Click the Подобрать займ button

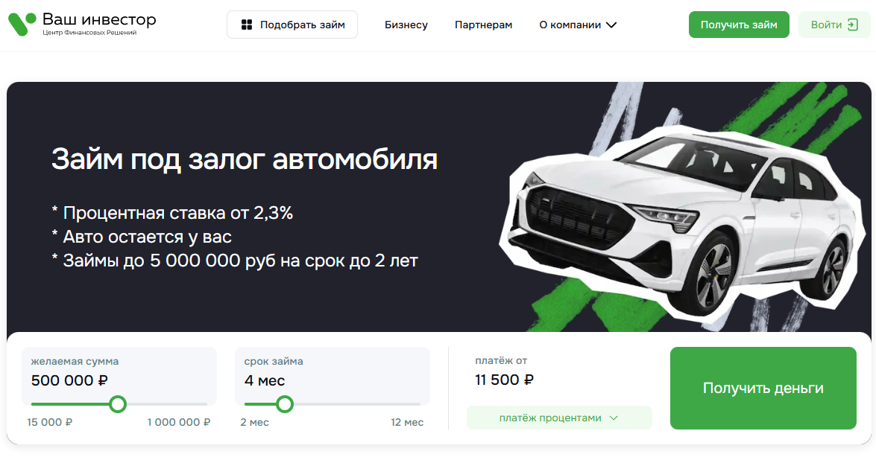pos(292,25)
